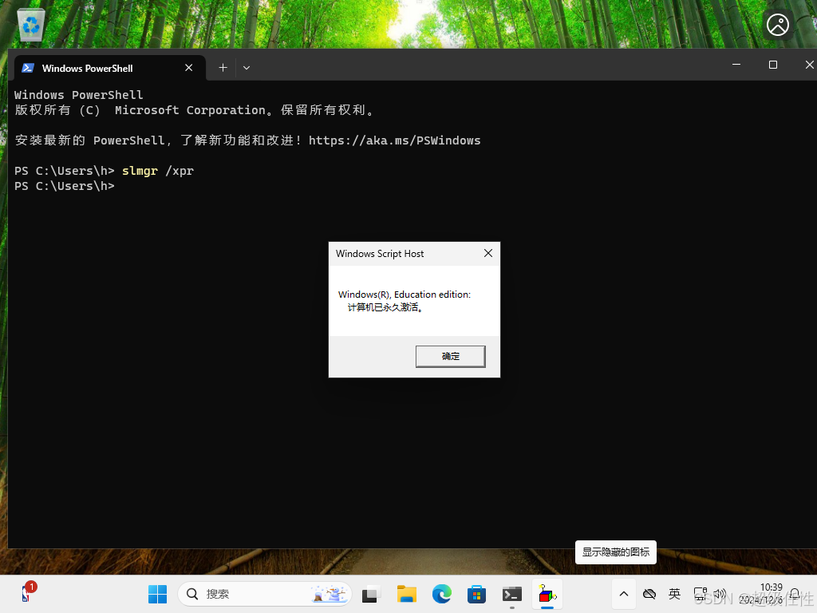Viewport: 817px width, 613px height.
Task: Open the widgets icon with notification badge
Action: click(27, 593)
